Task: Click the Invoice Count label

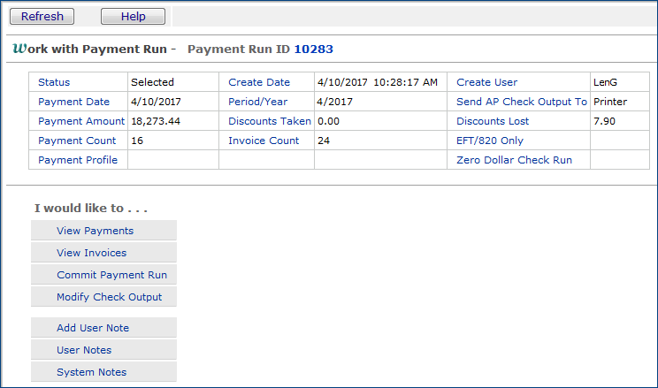Action: (264, 141)
